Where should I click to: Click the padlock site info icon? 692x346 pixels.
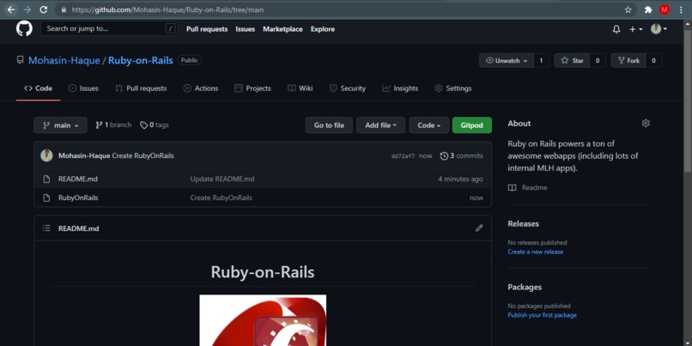click(64, 9)
